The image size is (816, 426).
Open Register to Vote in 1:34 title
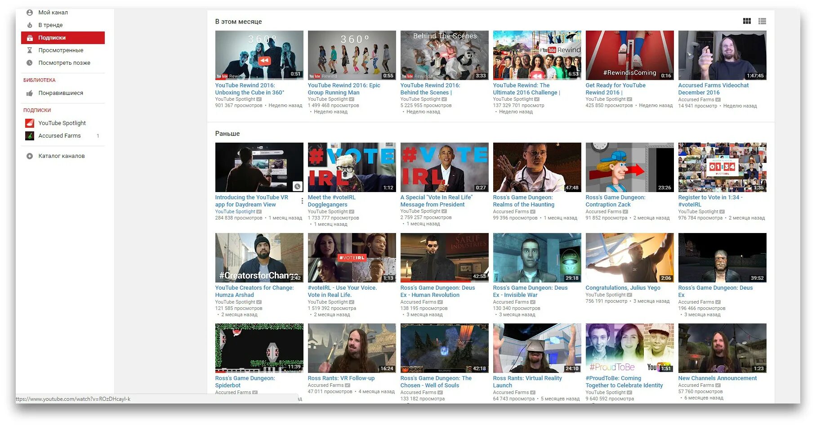click(710, 201)
